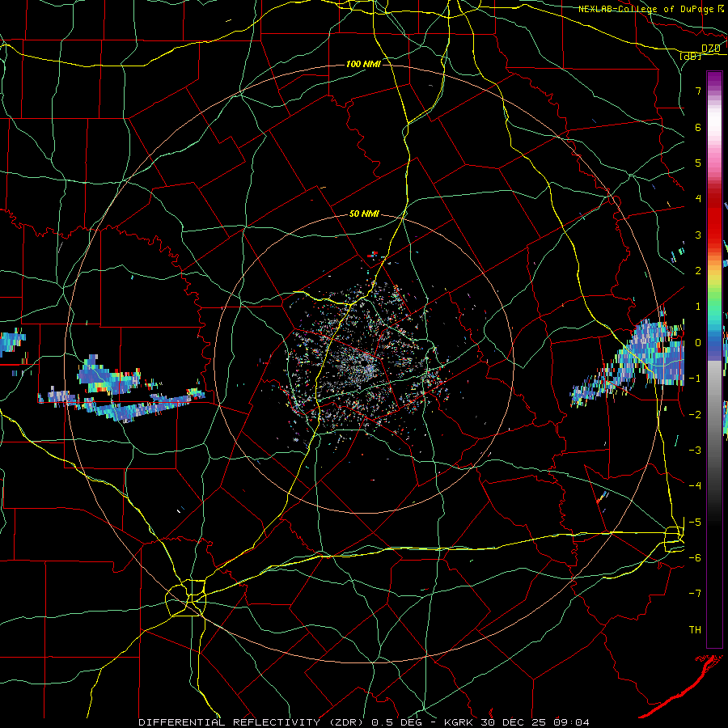
Task: Click the 0 tick label on the scale
Action: (x=698, y=343)
